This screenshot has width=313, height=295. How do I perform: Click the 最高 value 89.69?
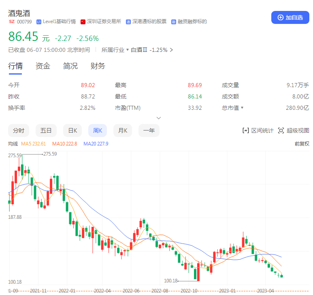(195, 85)
